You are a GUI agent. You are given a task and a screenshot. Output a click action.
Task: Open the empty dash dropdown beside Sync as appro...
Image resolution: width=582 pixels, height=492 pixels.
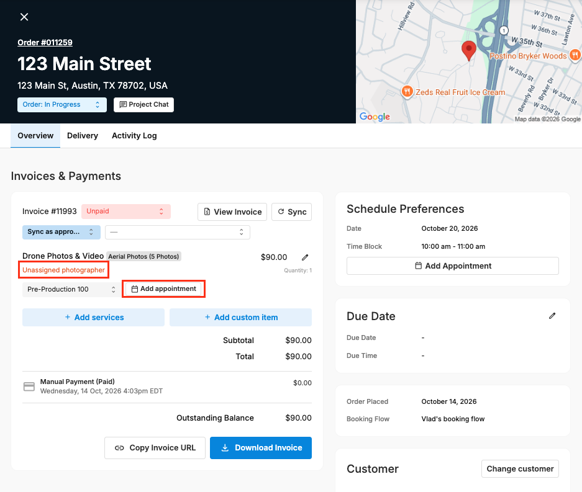point(178,232)
